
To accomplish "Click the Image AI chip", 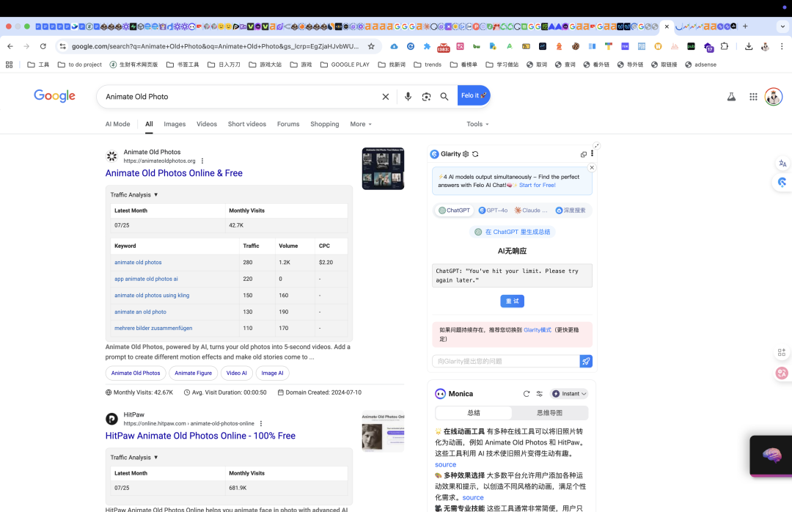I will 272,373.
